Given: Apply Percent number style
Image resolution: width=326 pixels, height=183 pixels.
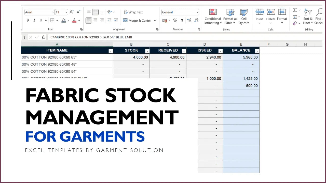Looking at the screenshot, I should tap(175, 21).
